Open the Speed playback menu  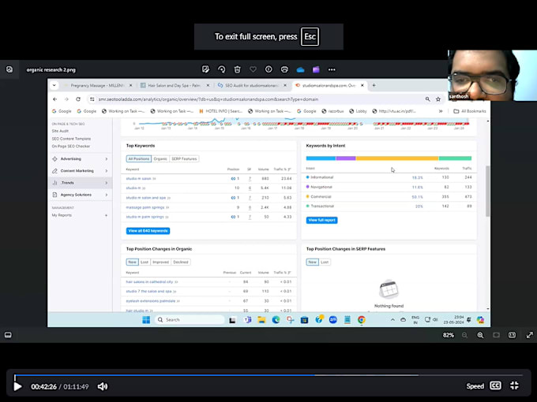point(475,386)
